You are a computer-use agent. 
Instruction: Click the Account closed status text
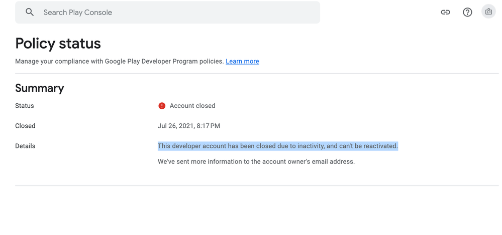192,106
